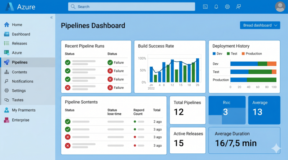
Task: Click the Recent Pipeline Runs title
Action: tap(85, 46)
